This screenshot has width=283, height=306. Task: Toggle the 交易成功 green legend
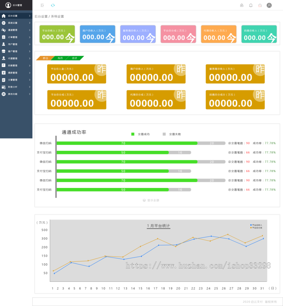(133, 134)
